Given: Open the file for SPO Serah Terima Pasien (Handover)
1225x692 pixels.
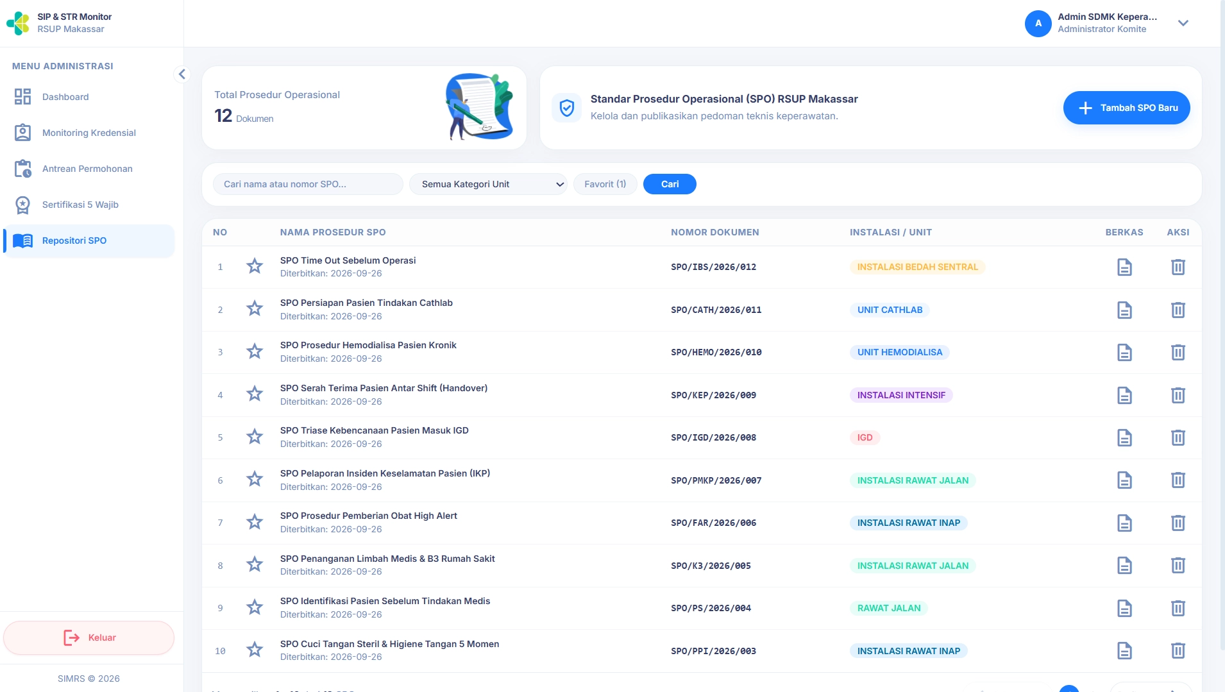Looking at the screenshot, I should [1124, 395].
